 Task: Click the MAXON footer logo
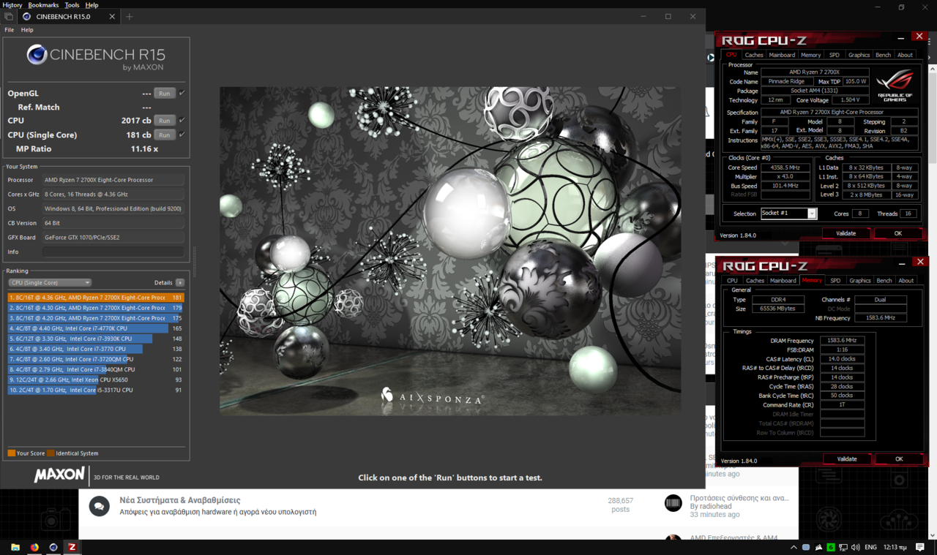[59, 475]
